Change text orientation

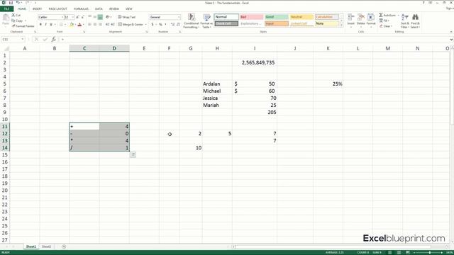pos(108,17)
